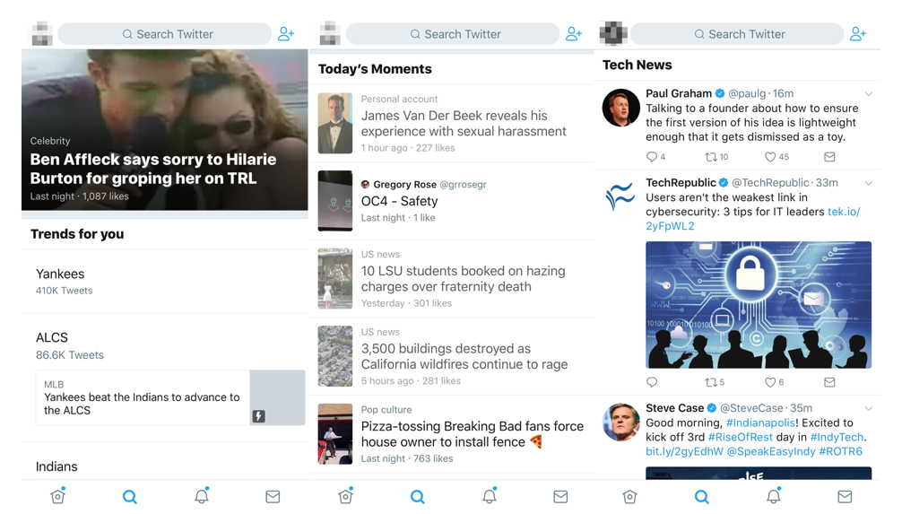Open James Van Der Beek moment

[452, 123]
